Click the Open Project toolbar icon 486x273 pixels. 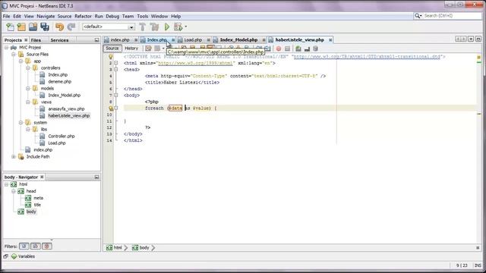[x=33, y=27]
